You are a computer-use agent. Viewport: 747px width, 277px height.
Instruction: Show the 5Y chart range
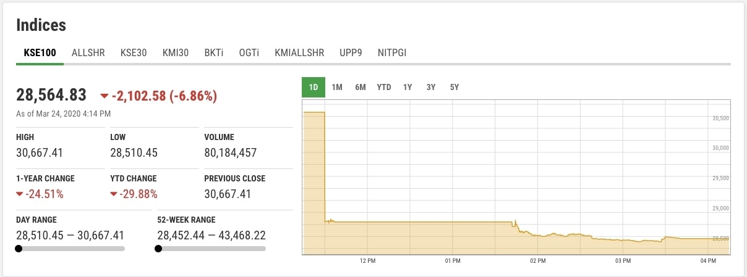[x=455, y=87]
